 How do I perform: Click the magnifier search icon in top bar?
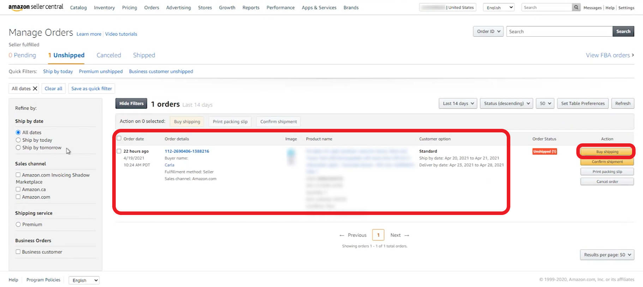tap(576, 7)
